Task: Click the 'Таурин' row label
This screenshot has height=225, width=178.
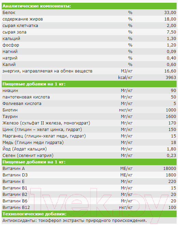Action: click(x=10, y=117)
